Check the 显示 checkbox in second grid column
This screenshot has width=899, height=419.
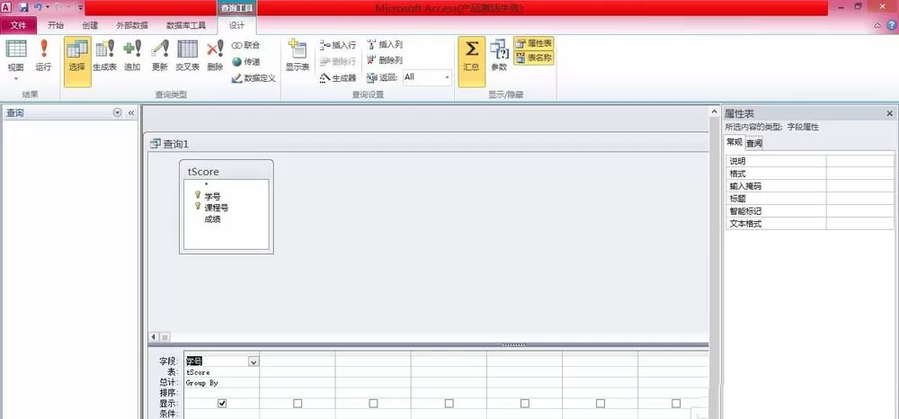pyautogui.click(x=298, y=404)
